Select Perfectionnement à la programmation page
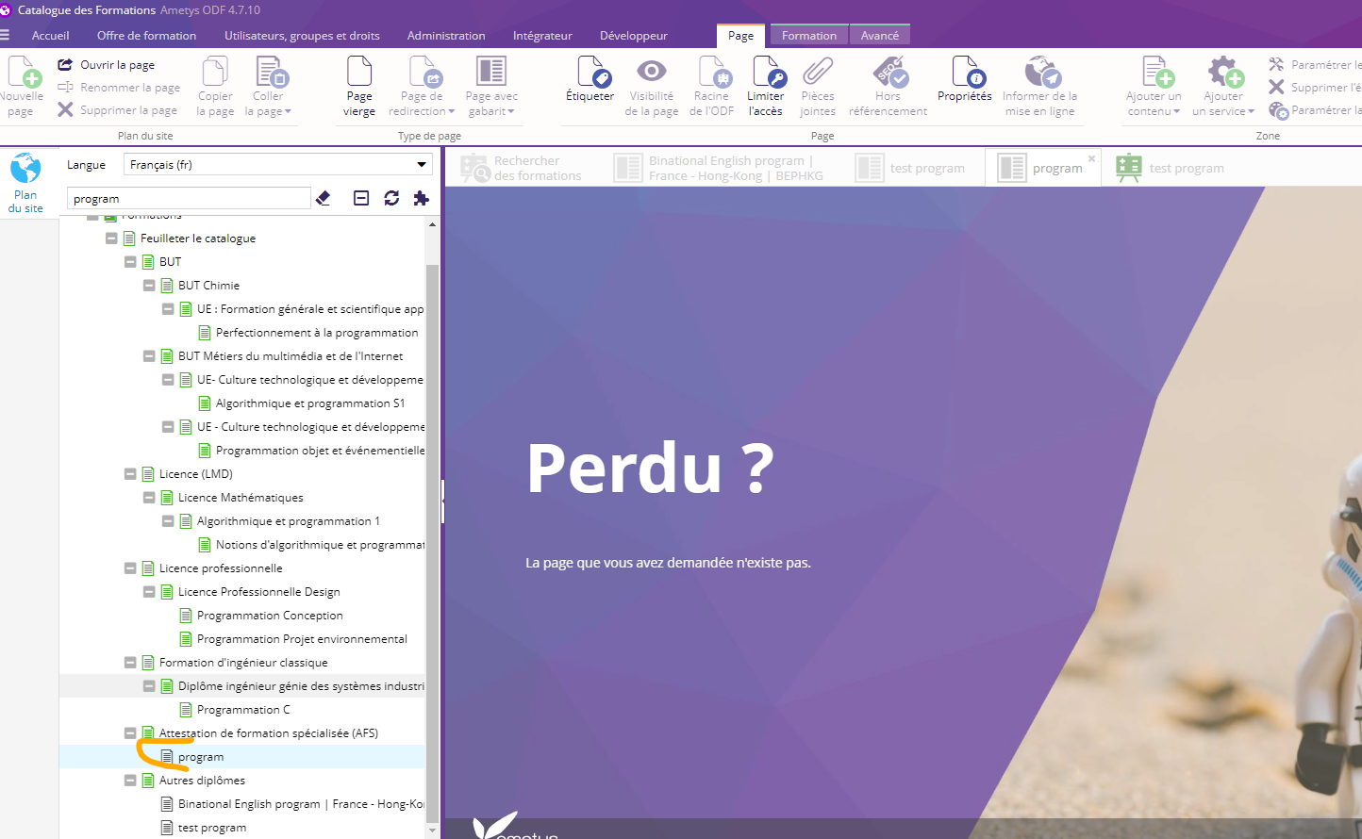1362x839 pixels. pyautogui.click(x=317, y=333)
